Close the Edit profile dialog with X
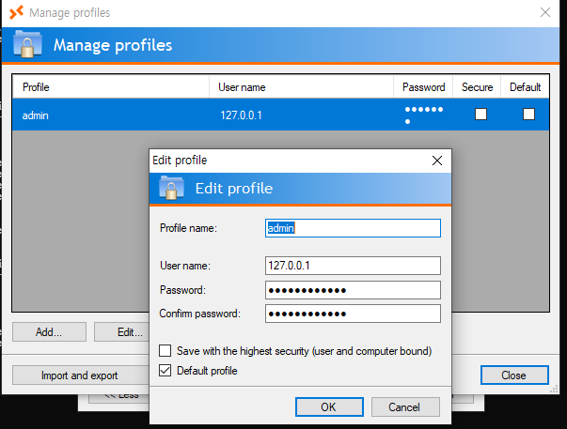 [436, 161]
